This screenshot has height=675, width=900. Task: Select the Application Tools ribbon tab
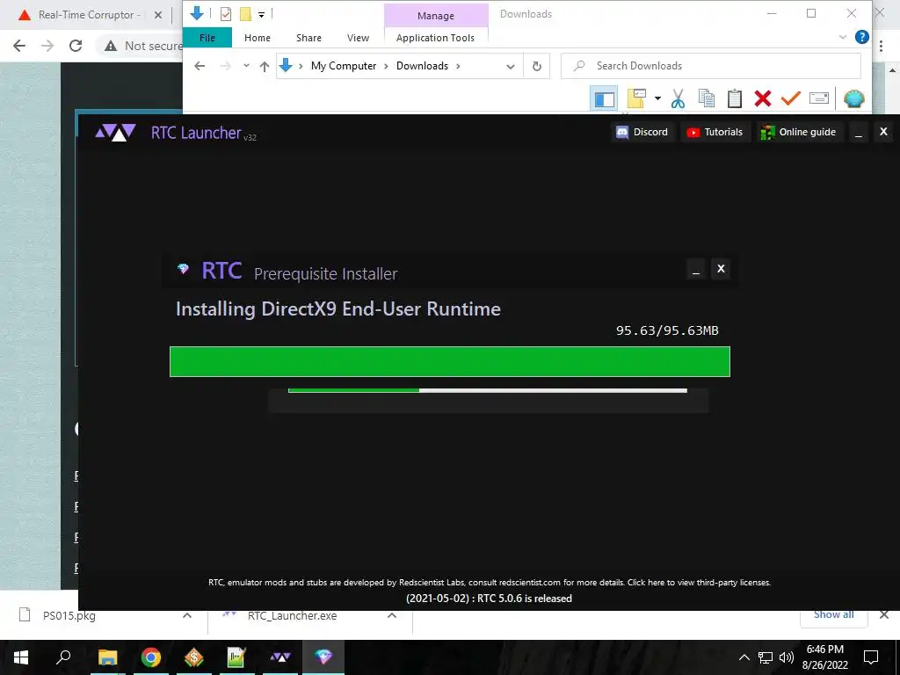click(435, 38)
